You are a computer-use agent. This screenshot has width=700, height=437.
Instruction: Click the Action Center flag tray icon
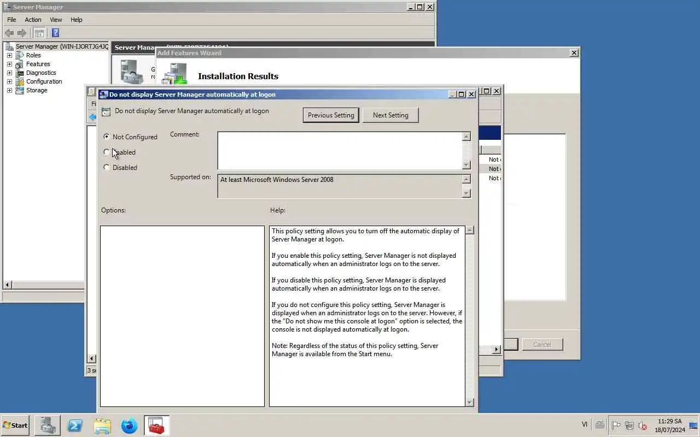tap(616, 426)
